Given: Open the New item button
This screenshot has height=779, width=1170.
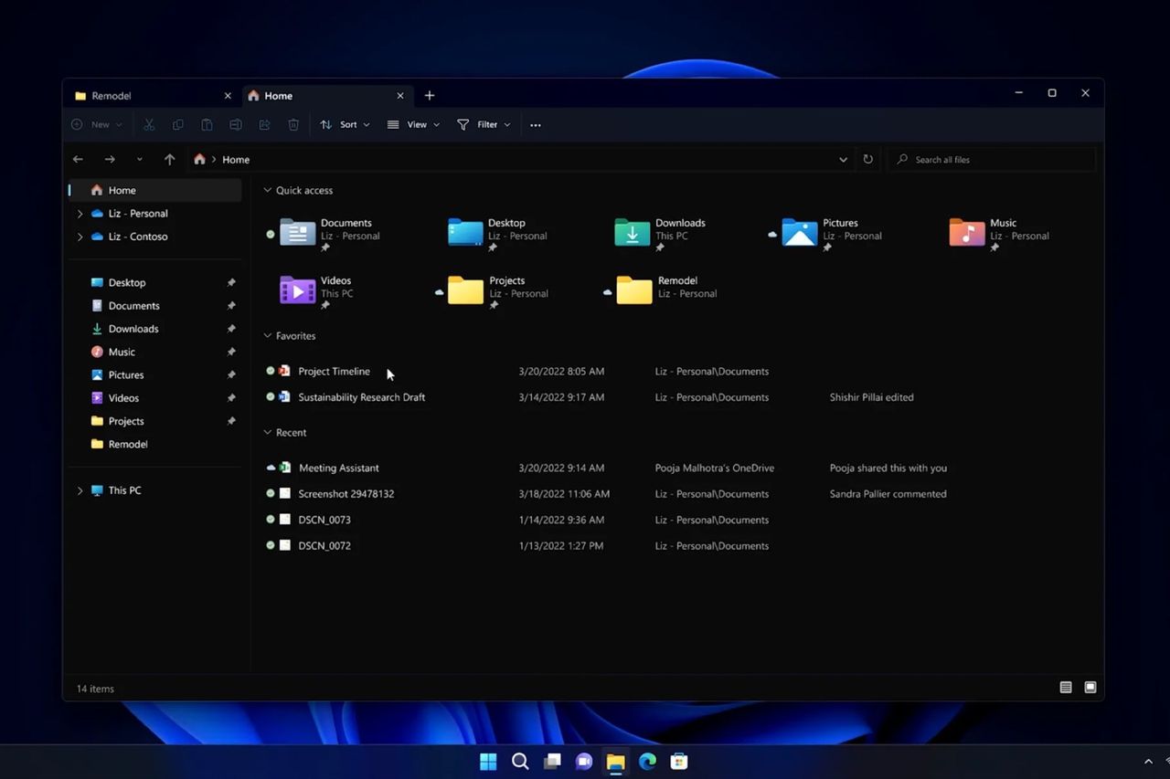Looking at the screenshot, I should click(x=95, y=124).
